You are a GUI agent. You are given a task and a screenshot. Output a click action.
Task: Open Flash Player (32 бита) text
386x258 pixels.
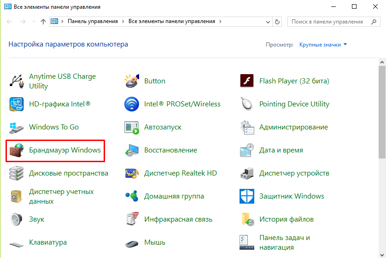(x=294, y=81)
